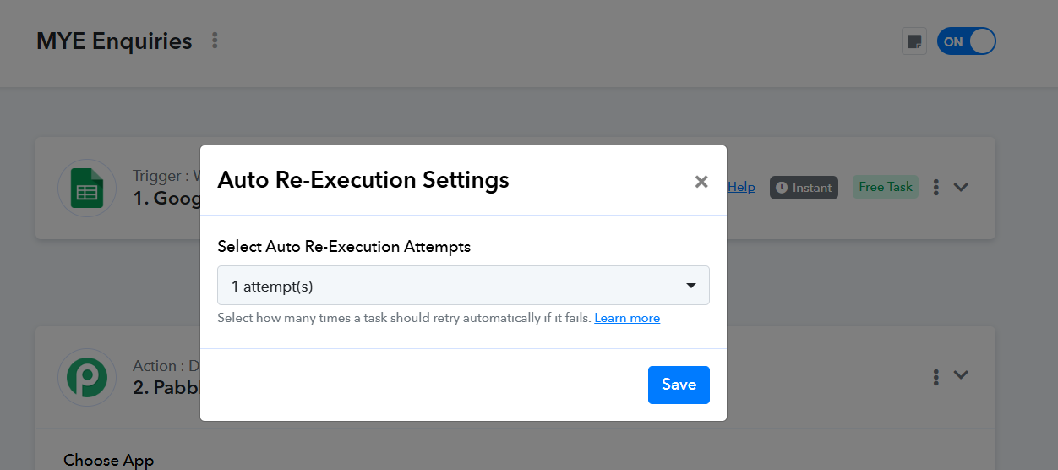Follow the Learn more link
This screenshot has width=1058, height=470.
coord(627,318)
